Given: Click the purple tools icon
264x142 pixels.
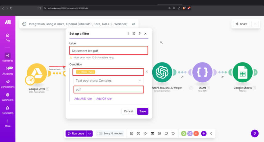Looking at the screenshot, I should tap(190, 133).
